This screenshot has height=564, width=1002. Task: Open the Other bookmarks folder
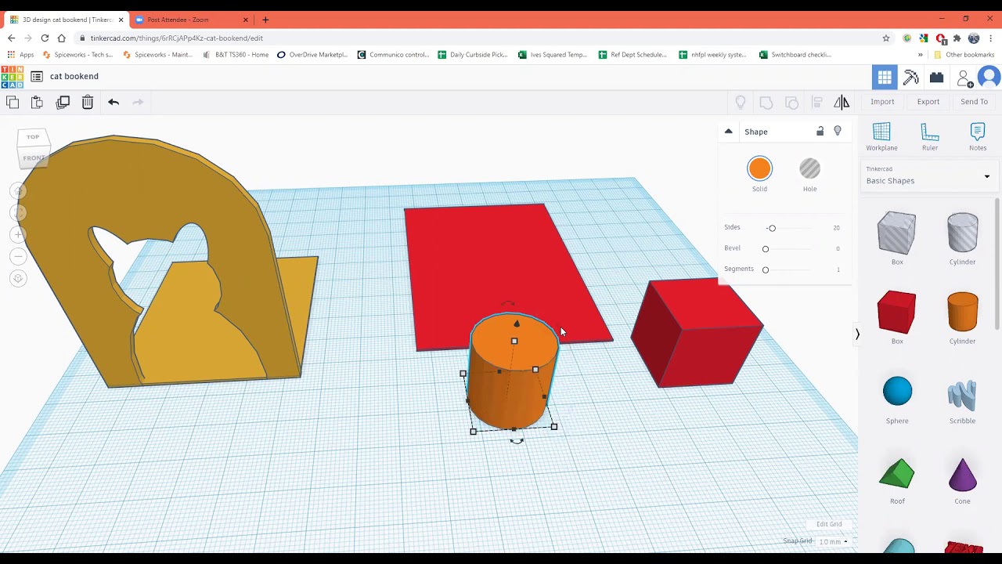point(964,55)
